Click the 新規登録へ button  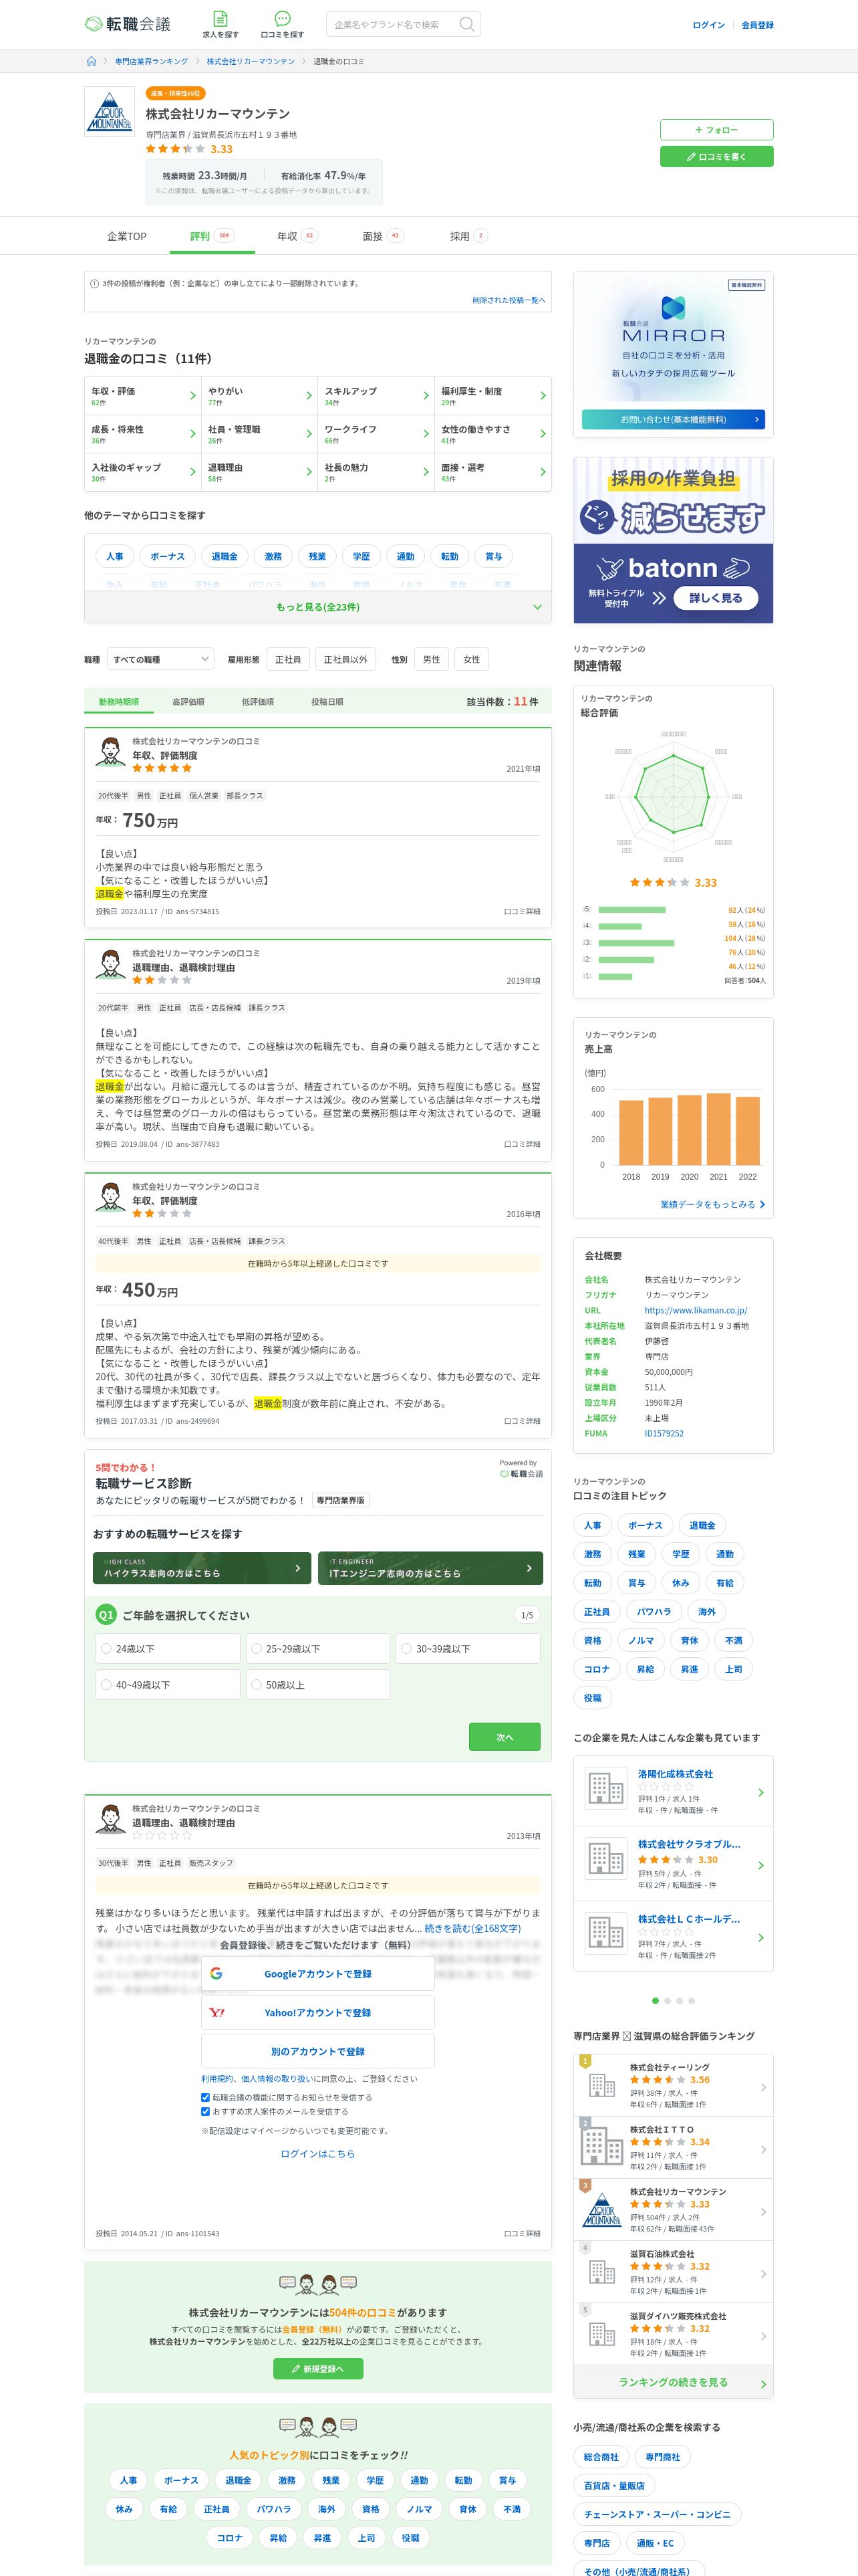coord(317,2369)
